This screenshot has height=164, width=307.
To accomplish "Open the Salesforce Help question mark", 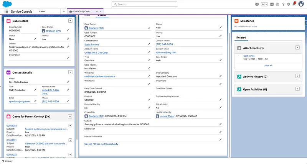I will 283,4.
